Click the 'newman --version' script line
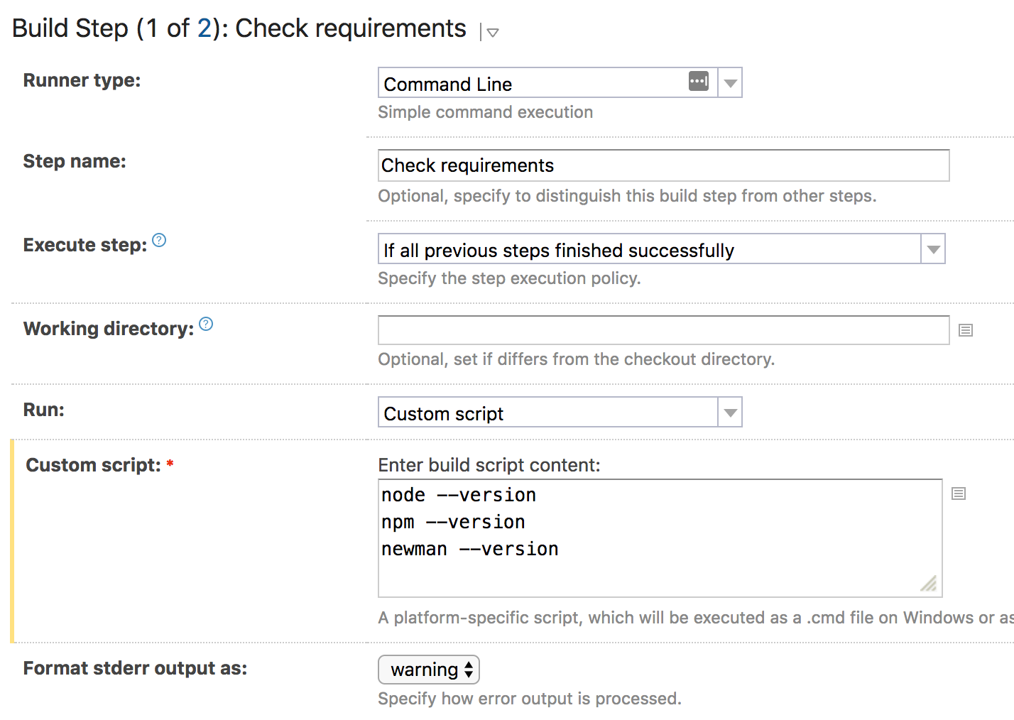This screenshot has height=720, width=1014. coord(470,549)
